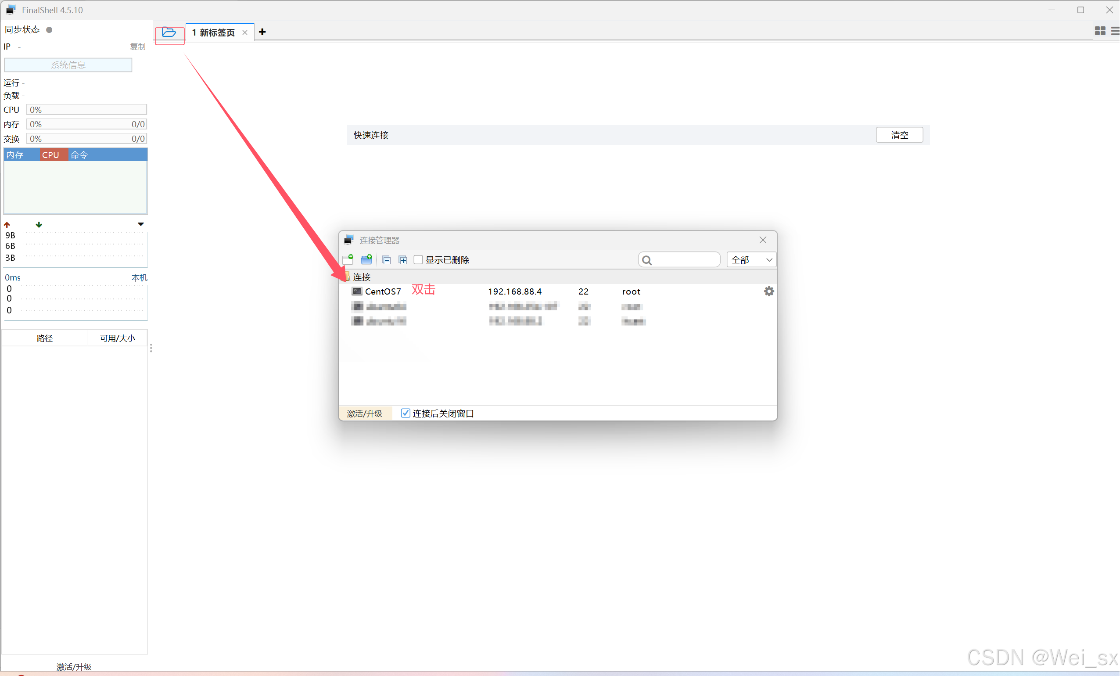Enable the 显示已删除 checkbox
Viewport: 1120px width, 676px height.
pyautogui.click(x=418, y=259)
